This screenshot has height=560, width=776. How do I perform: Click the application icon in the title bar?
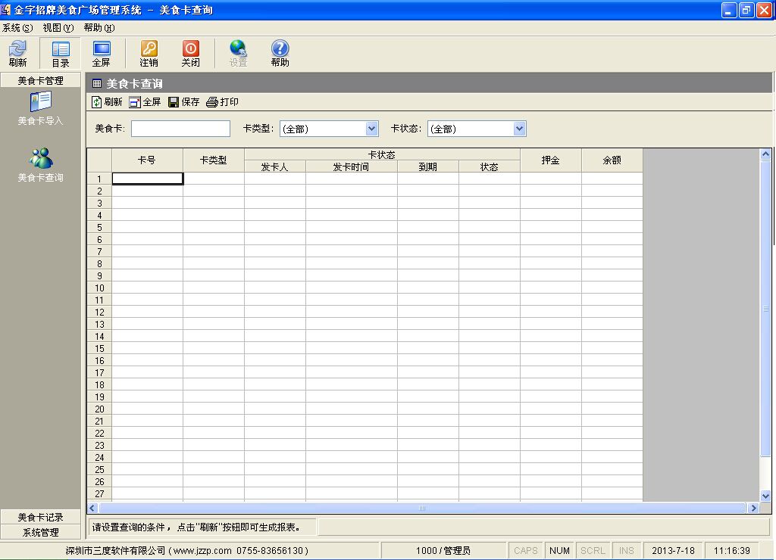tap(5, 9)
